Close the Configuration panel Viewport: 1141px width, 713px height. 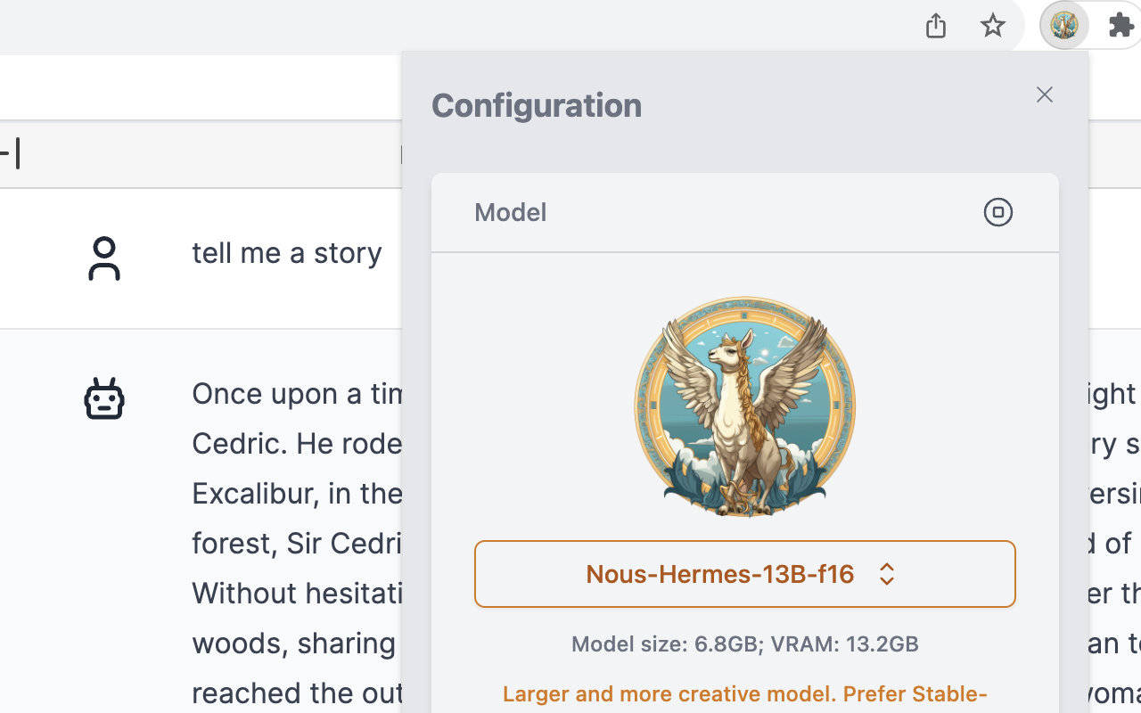(1044, 94)
